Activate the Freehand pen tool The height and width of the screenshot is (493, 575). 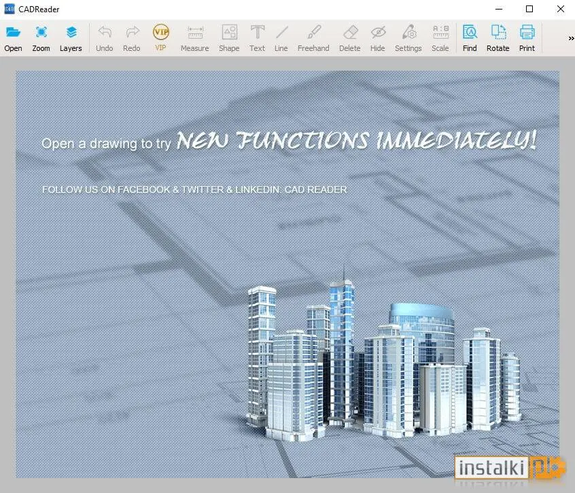pyautogui.click(x=313, y=39)
